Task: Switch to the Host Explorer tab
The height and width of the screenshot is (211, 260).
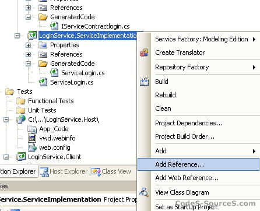Action: 64,171
